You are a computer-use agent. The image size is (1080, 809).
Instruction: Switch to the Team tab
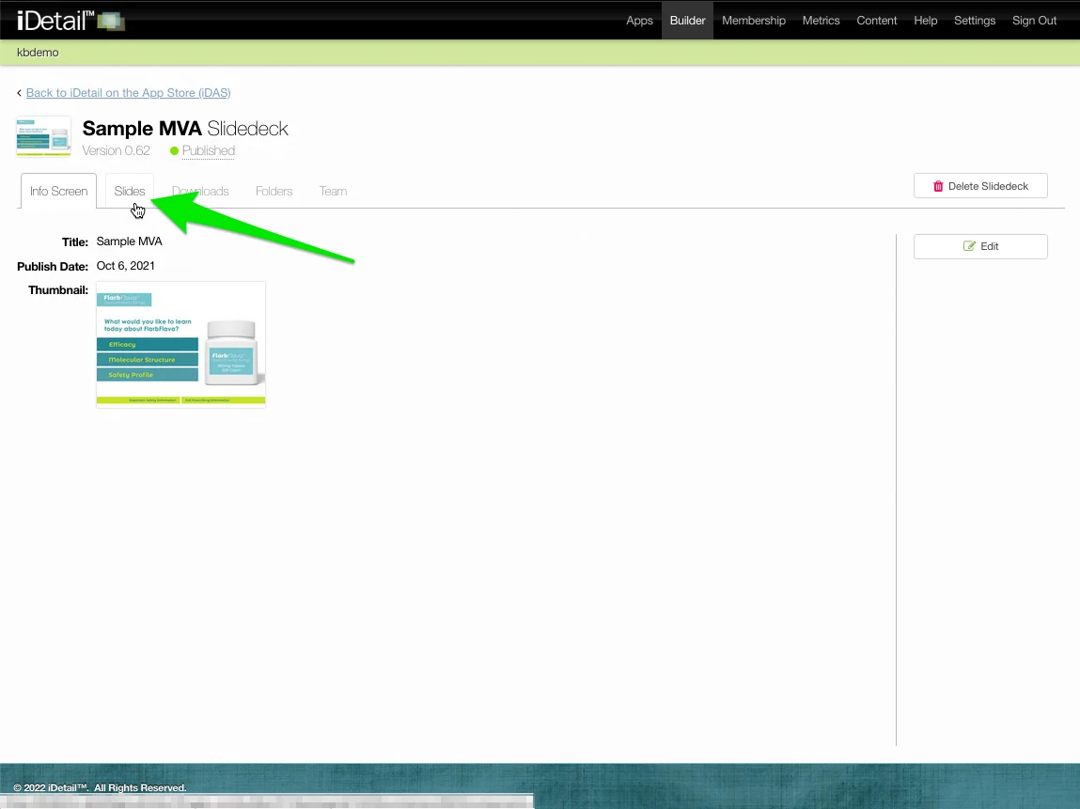334,191
